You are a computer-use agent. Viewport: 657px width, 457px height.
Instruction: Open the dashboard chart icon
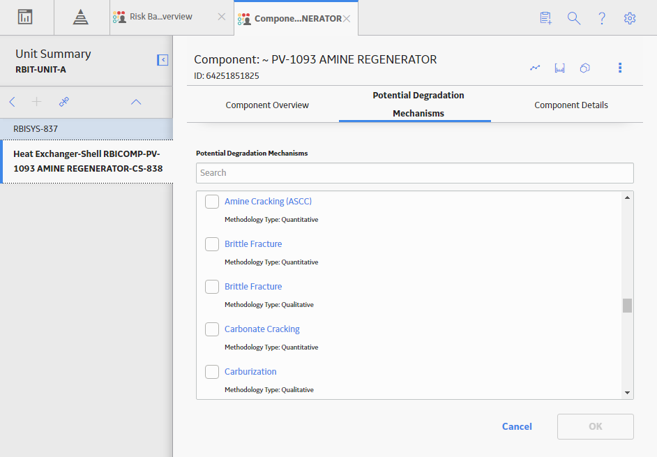click(x=25, y=17)
